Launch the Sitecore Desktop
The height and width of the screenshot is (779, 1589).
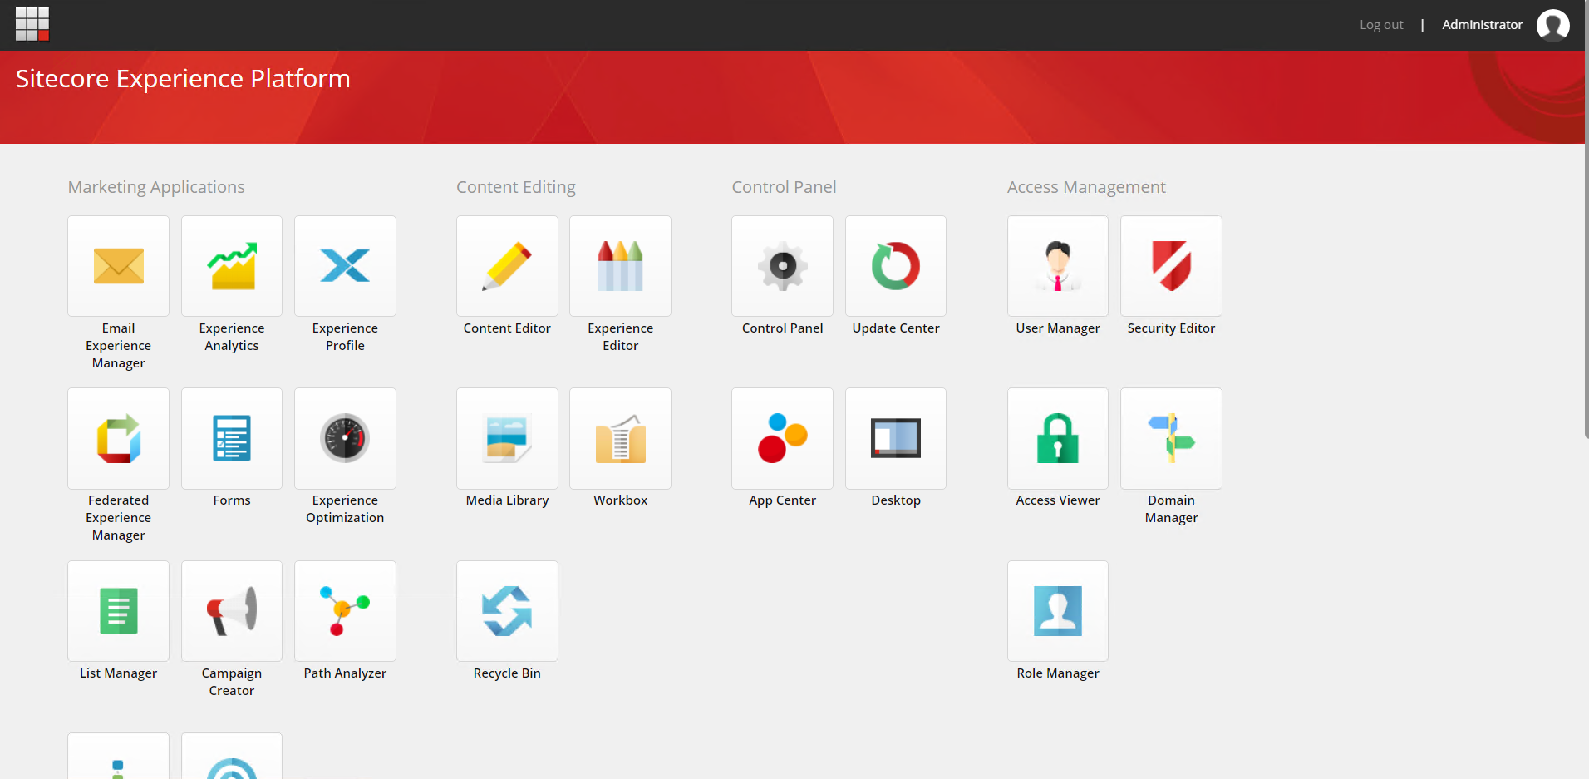pos(896,438)
